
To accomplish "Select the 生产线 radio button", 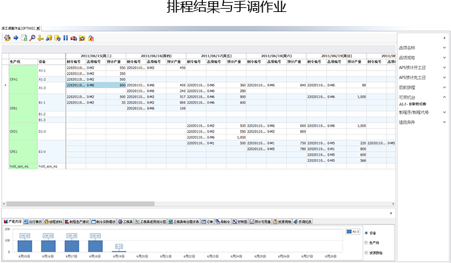I will click(366, 243).
